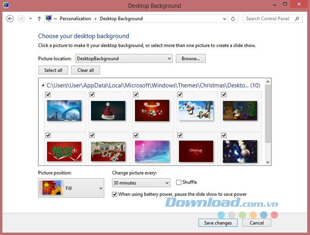The width and height of the screenshot is (310, 235).
Task: Open recent locations dropdown arrow
Action: click(x=31, y=19)
